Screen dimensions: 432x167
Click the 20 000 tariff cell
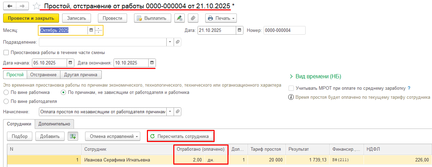point(266,160)
